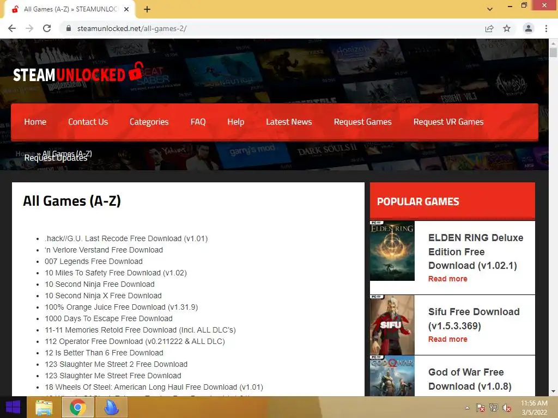Viewport: 558px width, 418px height.
Task: Launch File Explorer from taskbar
Action: (44, 407)
